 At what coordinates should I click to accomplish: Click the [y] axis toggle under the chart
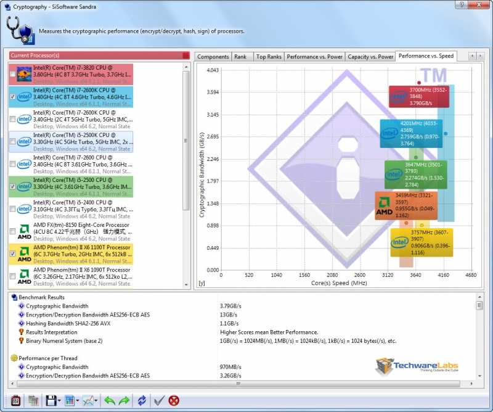(202, 283)
